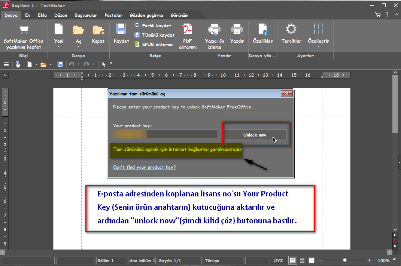This screenshot has height=266, width=401.
Task: Open the Dosya ribbon tab
Action: tap(11, 15)
